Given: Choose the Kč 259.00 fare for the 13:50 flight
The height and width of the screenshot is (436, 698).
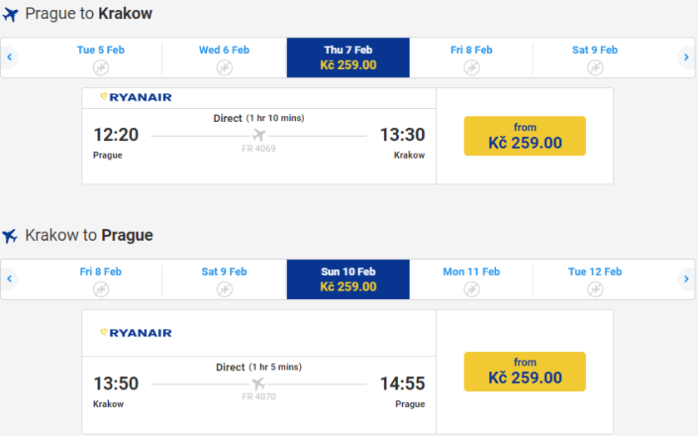Looking at the screenshot, I should click(524, 371).
